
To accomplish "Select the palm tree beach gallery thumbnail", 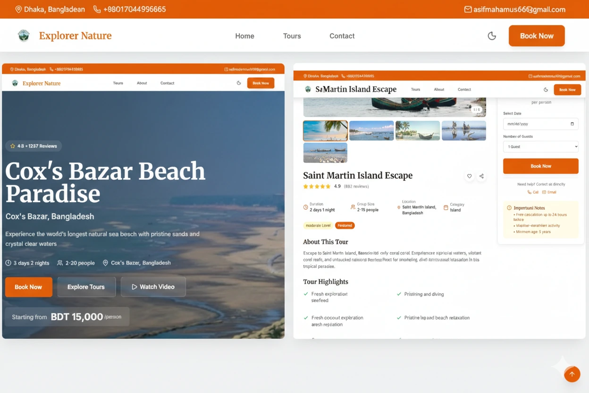I will [x=325, y=131].
